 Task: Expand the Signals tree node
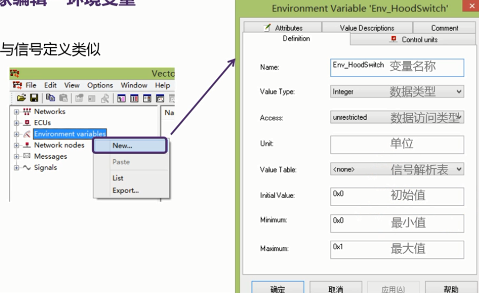tap(16, 168)
